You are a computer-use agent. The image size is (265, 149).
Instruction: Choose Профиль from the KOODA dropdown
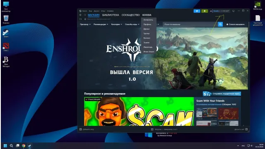(x=149, y=24)
